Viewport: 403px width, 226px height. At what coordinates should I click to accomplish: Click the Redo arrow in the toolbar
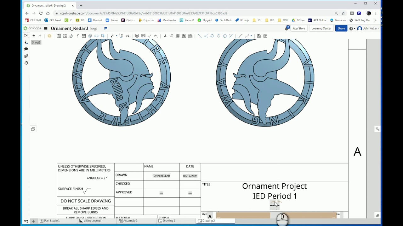tap(40, 36)
